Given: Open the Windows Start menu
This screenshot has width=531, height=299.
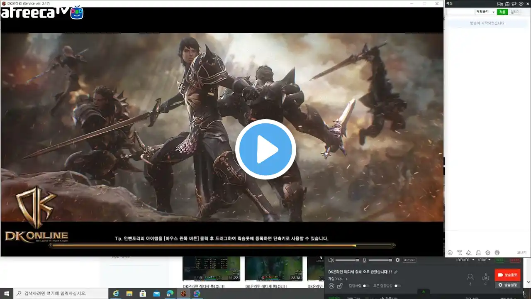Looking at the screenshot, I should pyautogui.click(x=6, y=294).
